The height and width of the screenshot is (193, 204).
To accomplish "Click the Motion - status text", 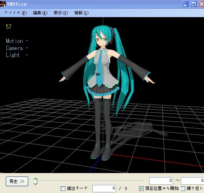I will tap(17, 41).
